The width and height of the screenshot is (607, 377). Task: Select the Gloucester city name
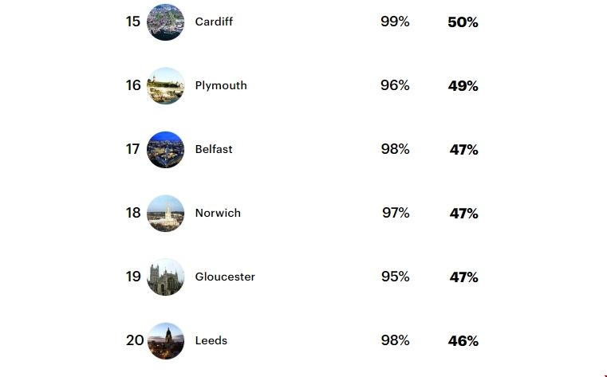[x=225, y=277]
